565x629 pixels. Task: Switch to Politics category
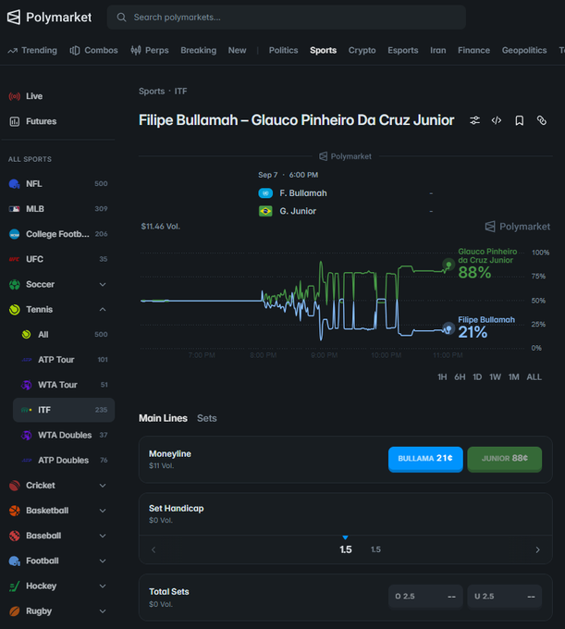point(284,51)
